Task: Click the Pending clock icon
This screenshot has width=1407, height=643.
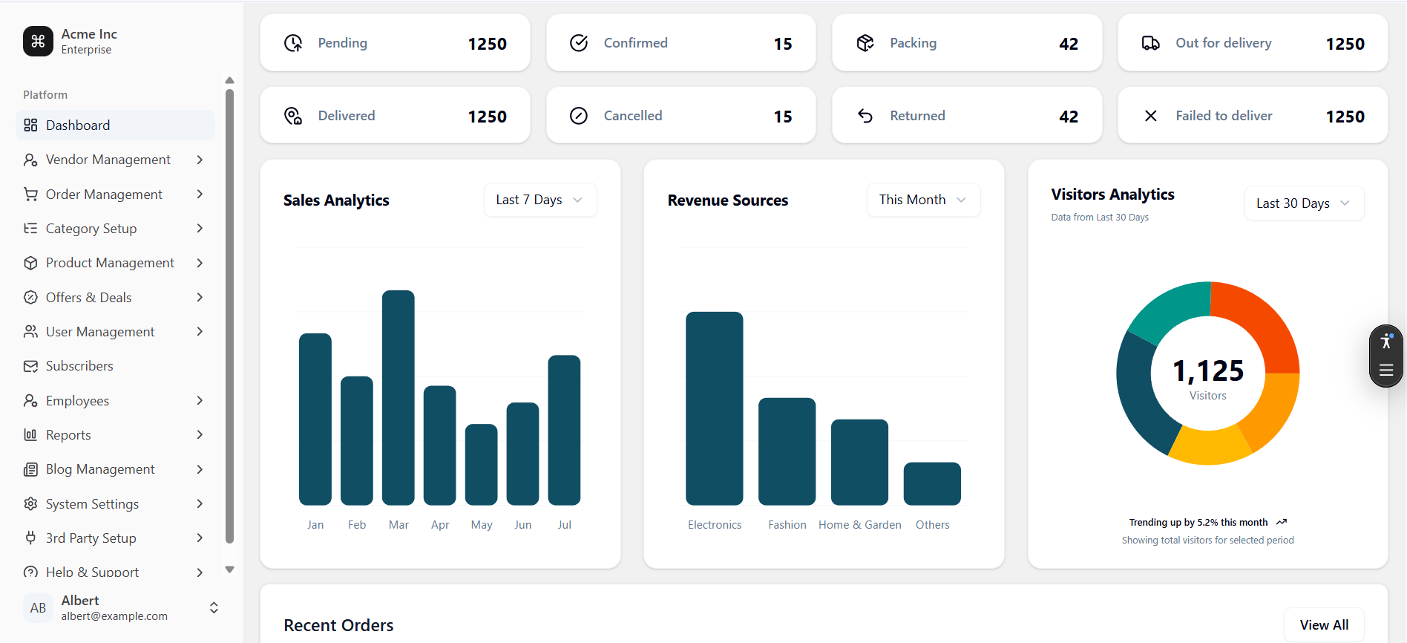Action: tap(293, 43)
